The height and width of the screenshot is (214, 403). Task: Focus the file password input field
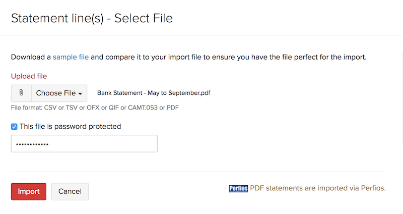[101, 144]
